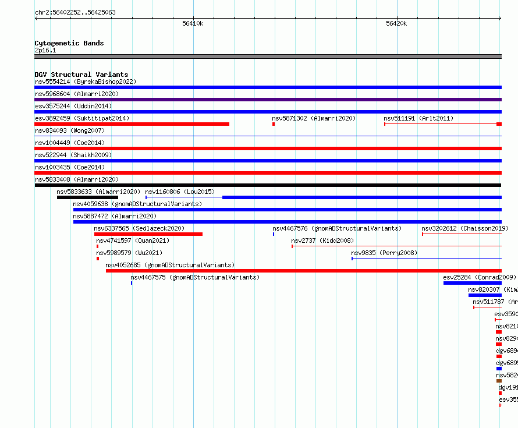Click the nsv9835 (Perry2008) label
The width and height of the screenshot is (518, 428).
(x=384, y=253)
